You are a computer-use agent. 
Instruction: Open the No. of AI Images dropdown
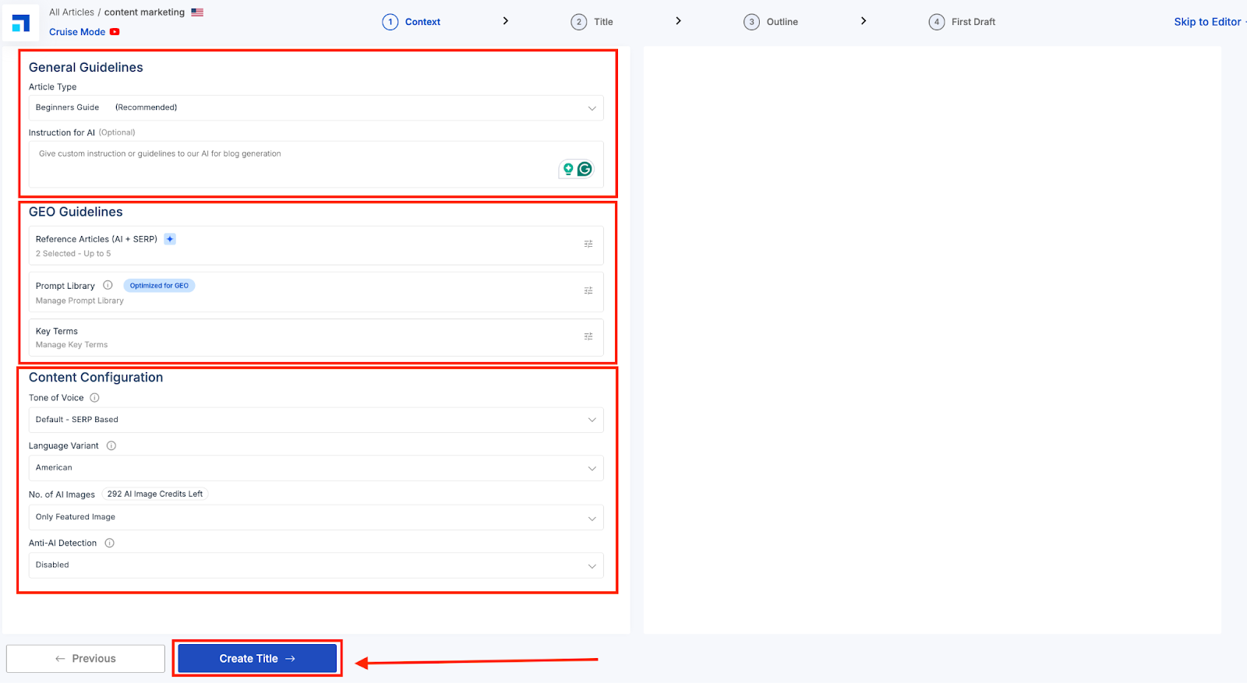316,517
